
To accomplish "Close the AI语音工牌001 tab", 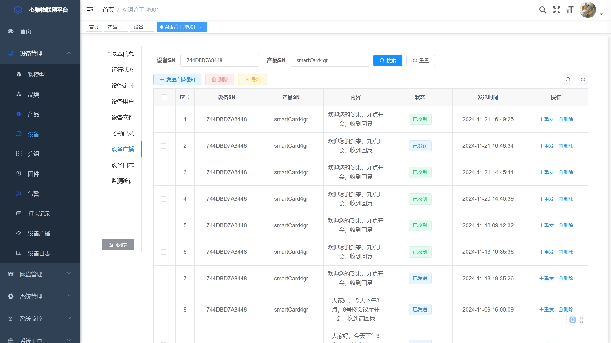I will (200, 27).
